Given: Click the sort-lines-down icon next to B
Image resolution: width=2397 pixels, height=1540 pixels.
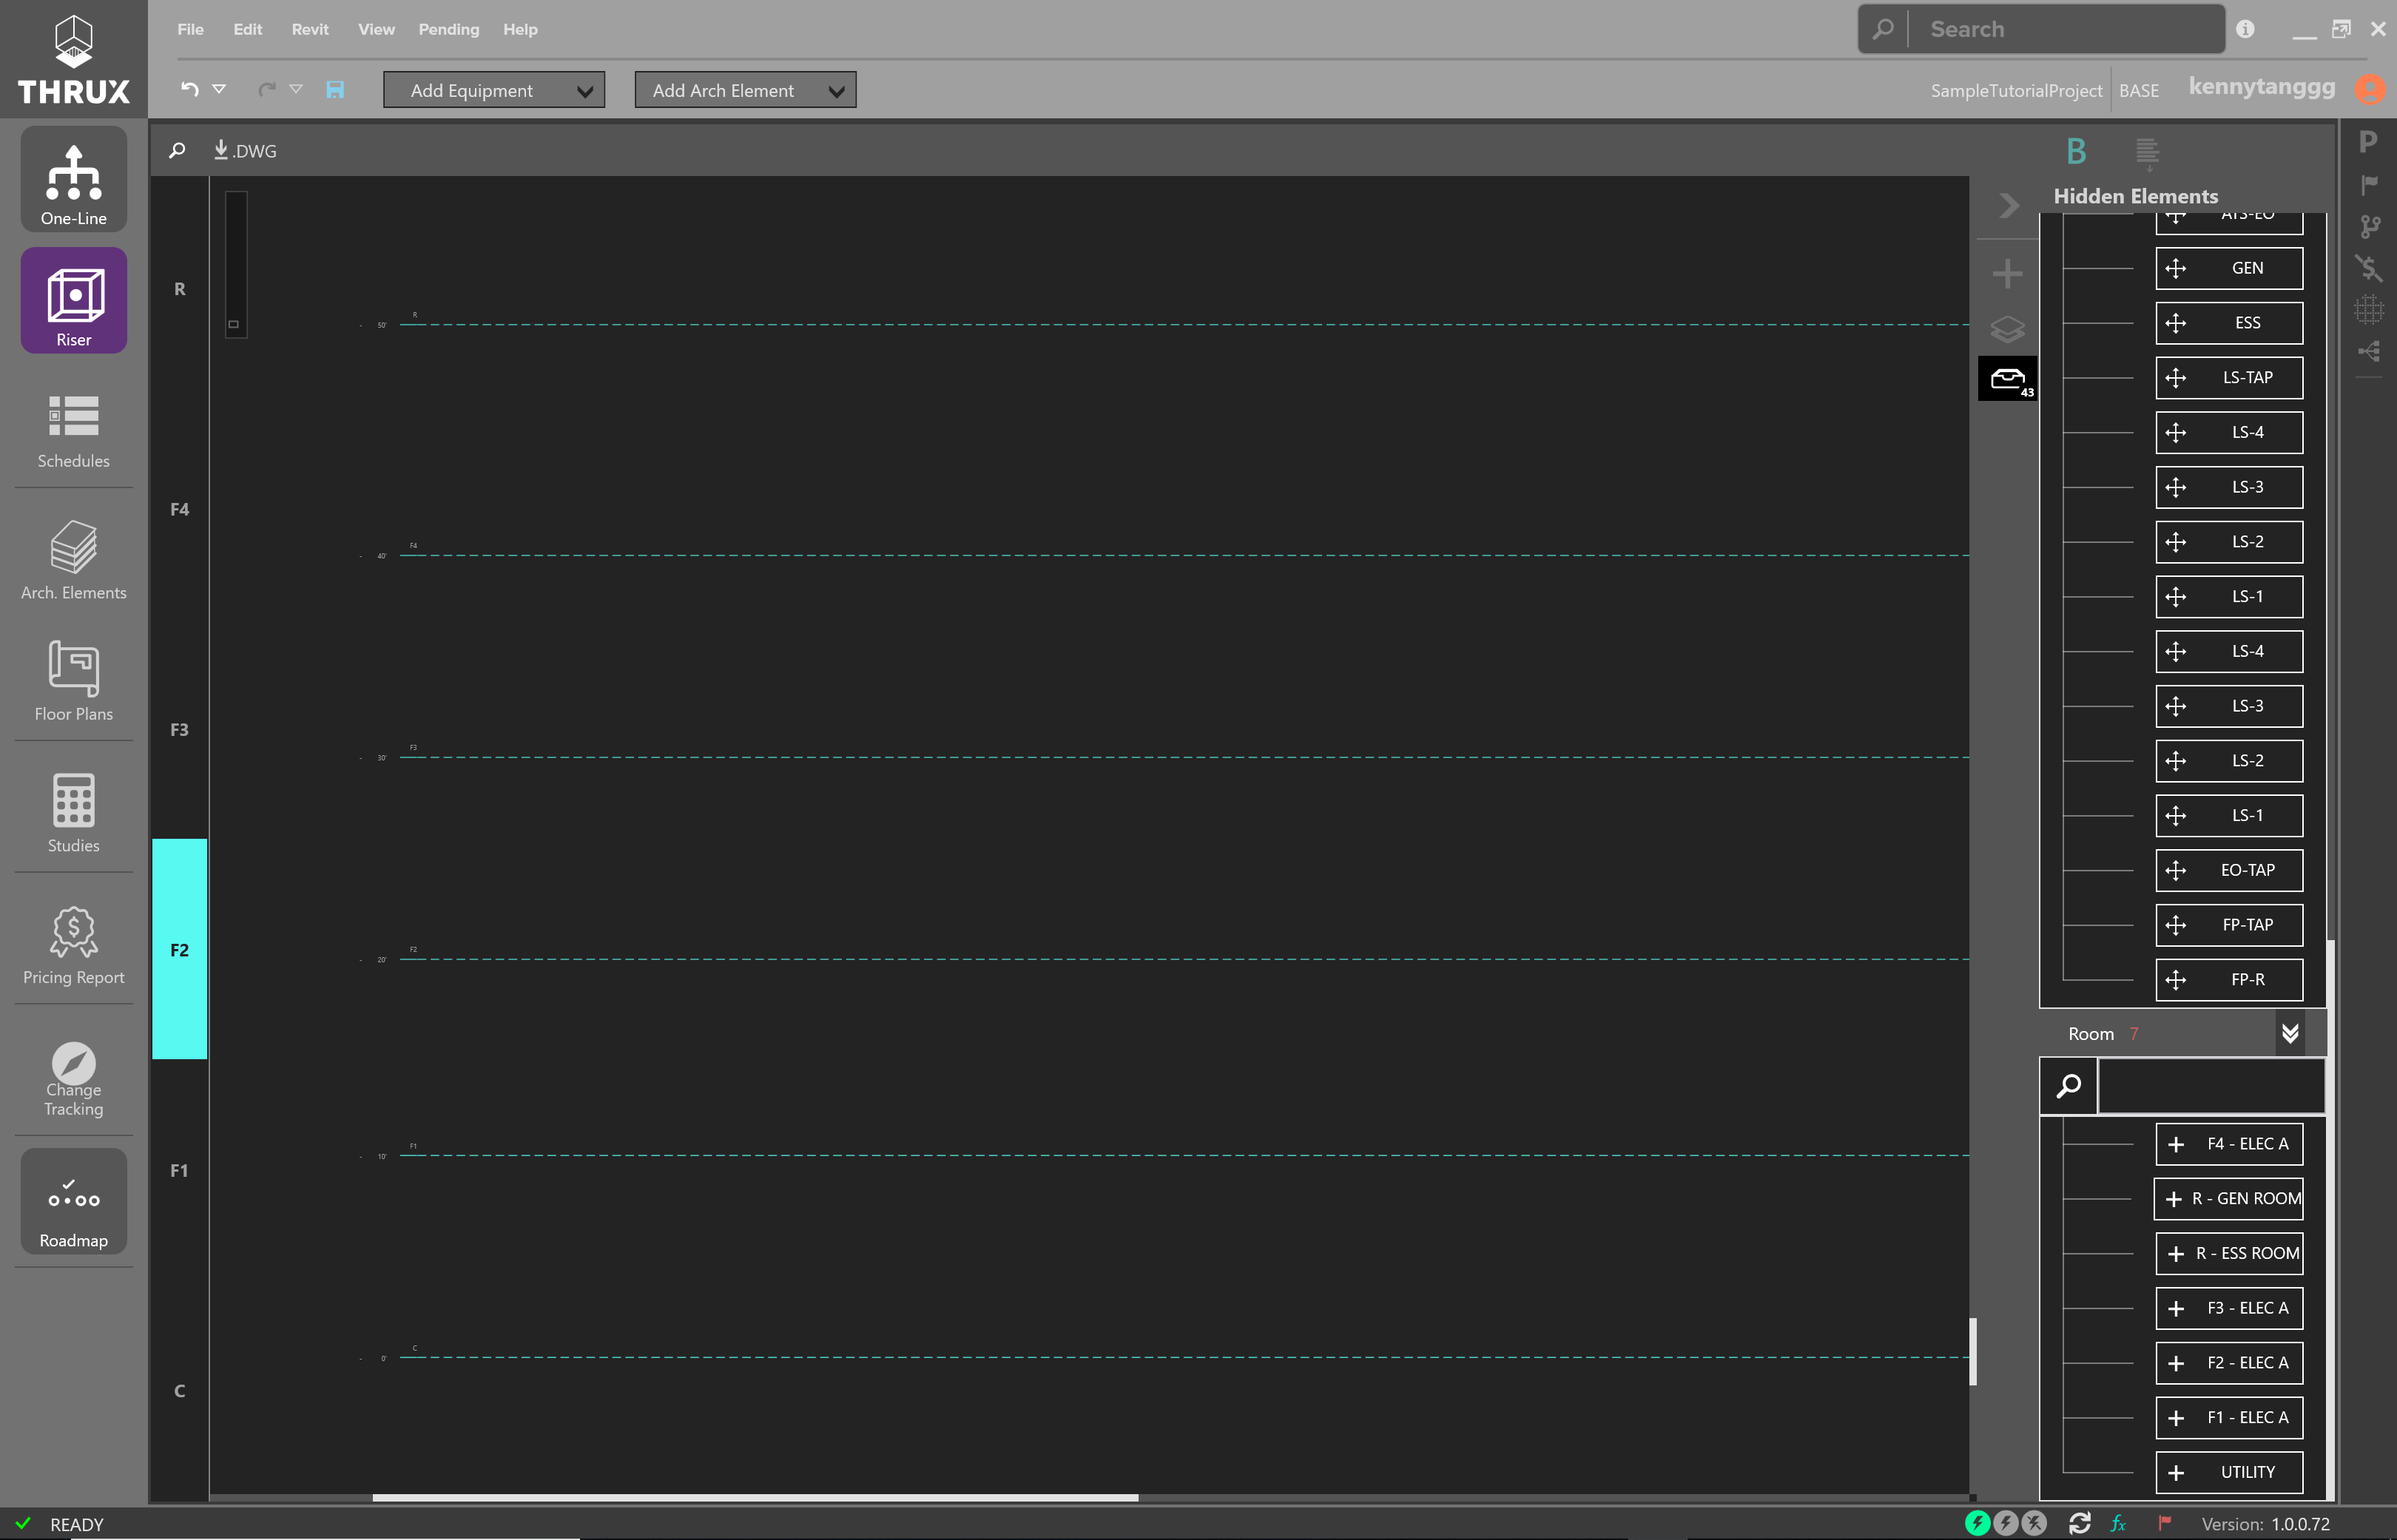Looking at the screenshot, I should pyautogui.click(x=2147, y=153).
